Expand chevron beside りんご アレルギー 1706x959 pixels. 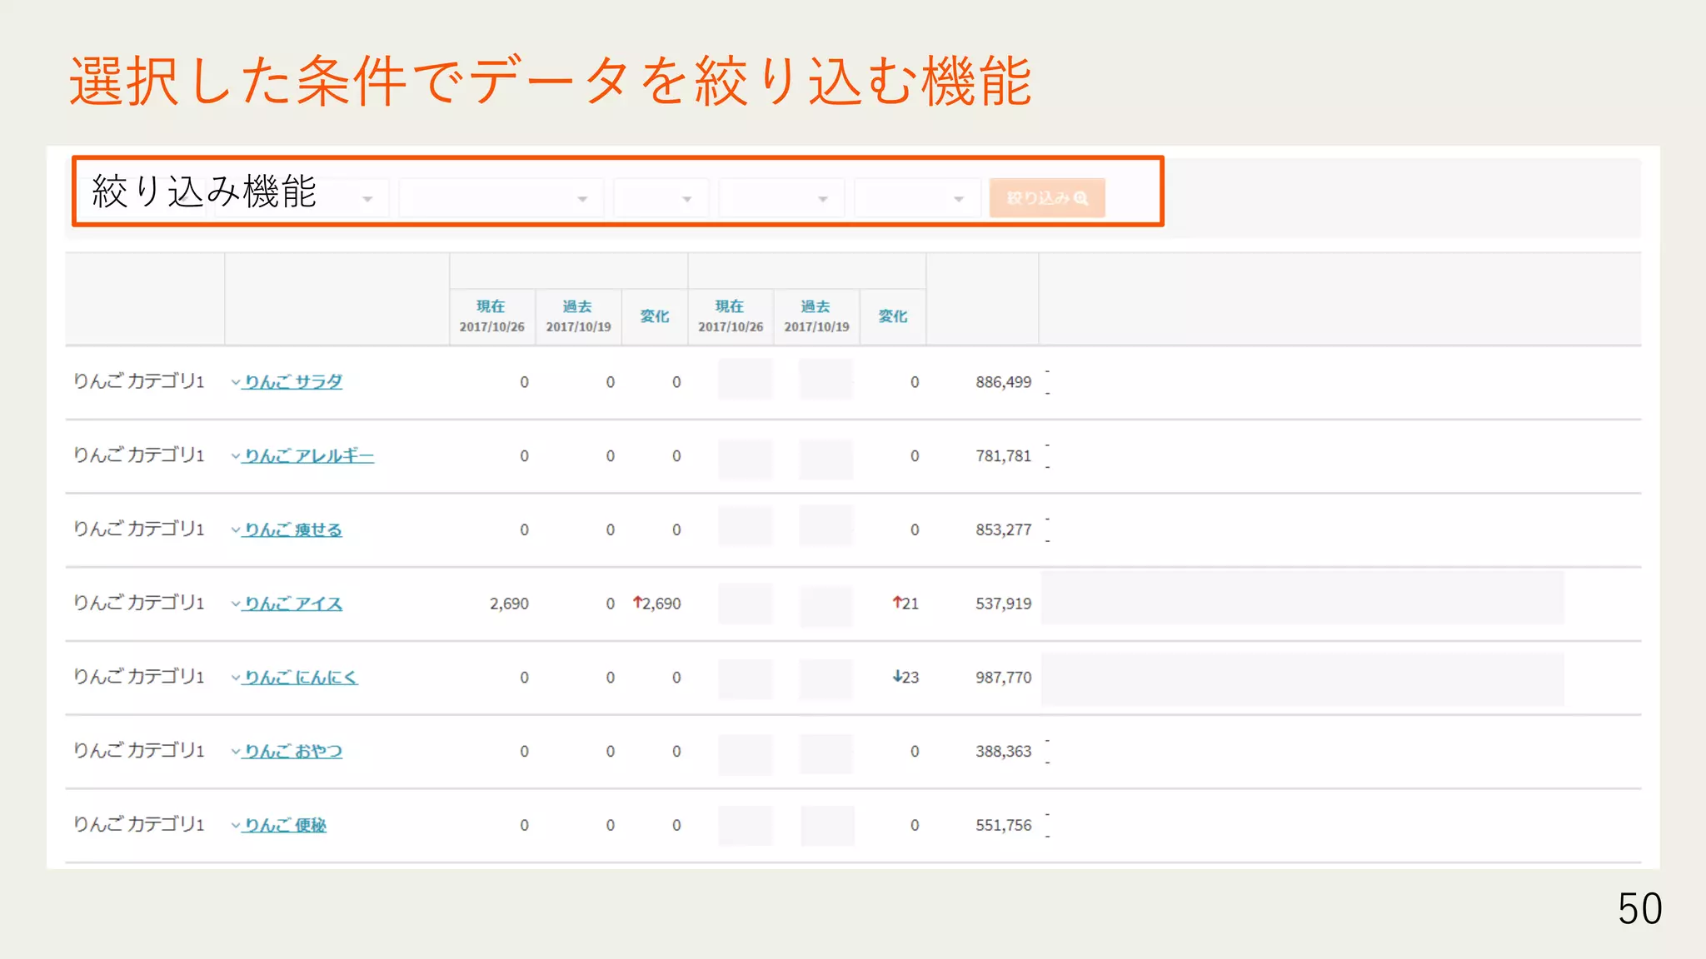pyautogui.click(x=236, y=457)
